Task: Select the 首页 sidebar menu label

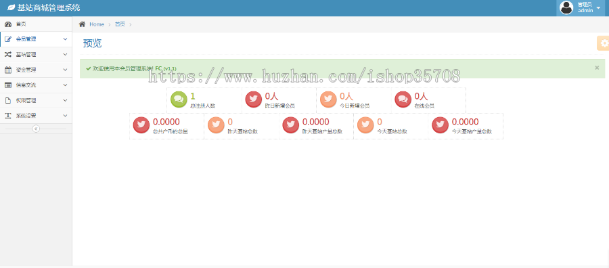Action: tap(21, 24)
